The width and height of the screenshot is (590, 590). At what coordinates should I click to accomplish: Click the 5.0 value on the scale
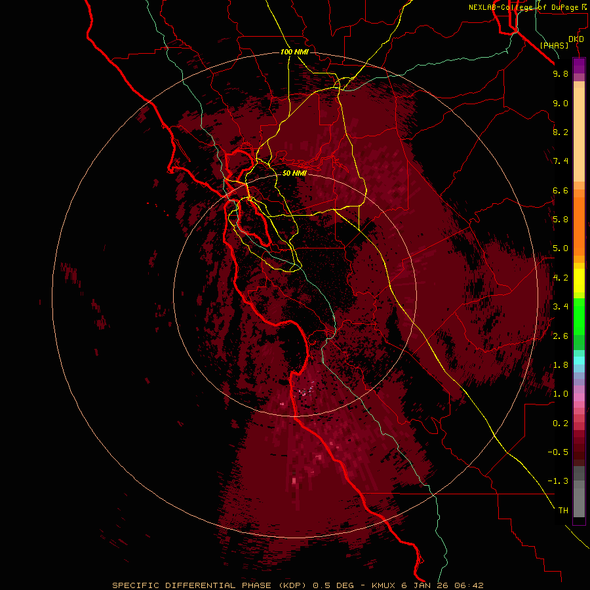point(560,248)
